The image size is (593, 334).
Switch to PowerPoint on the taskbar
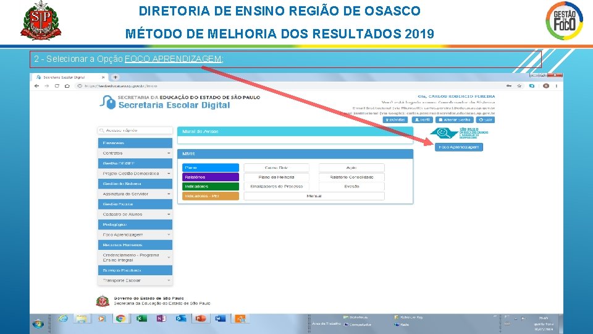(200, 319)
